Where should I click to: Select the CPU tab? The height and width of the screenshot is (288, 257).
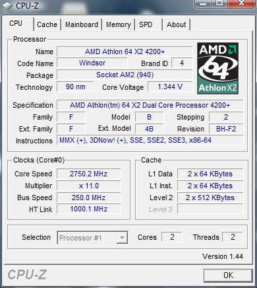(x=18, y=24)
